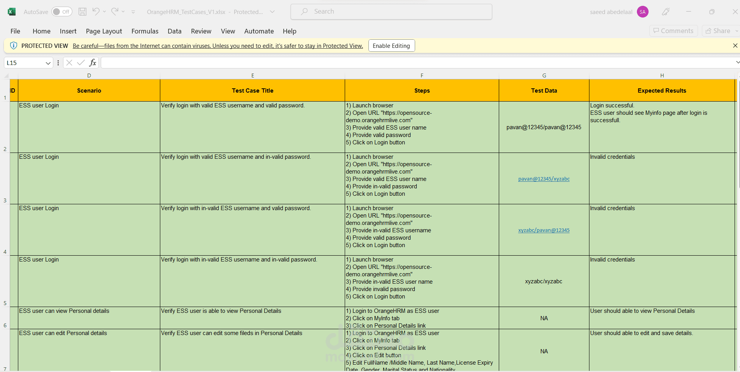Select column D header
Screen dimensions: 740x372
(89, 75)
